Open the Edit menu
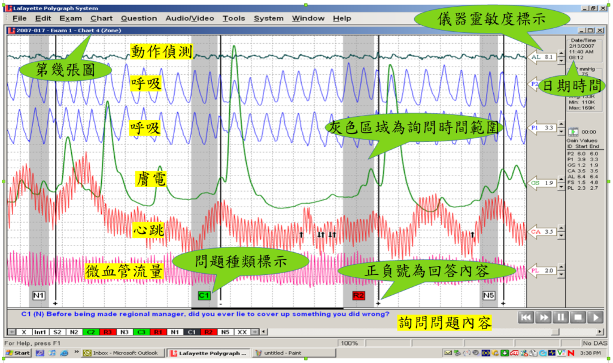The width and height of the screenshot is (613, 363). click(43, 18)
